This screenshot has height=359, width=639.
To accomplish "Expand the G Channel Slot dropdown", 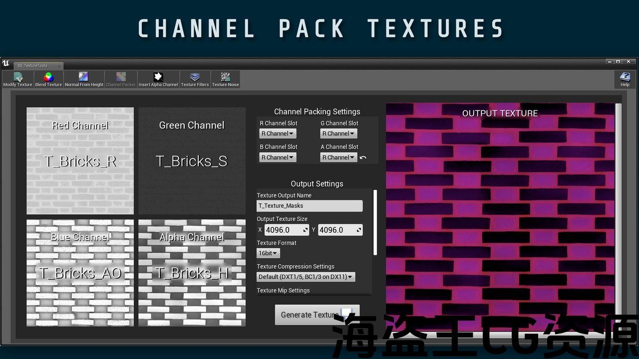I will [x=338, y=134].
